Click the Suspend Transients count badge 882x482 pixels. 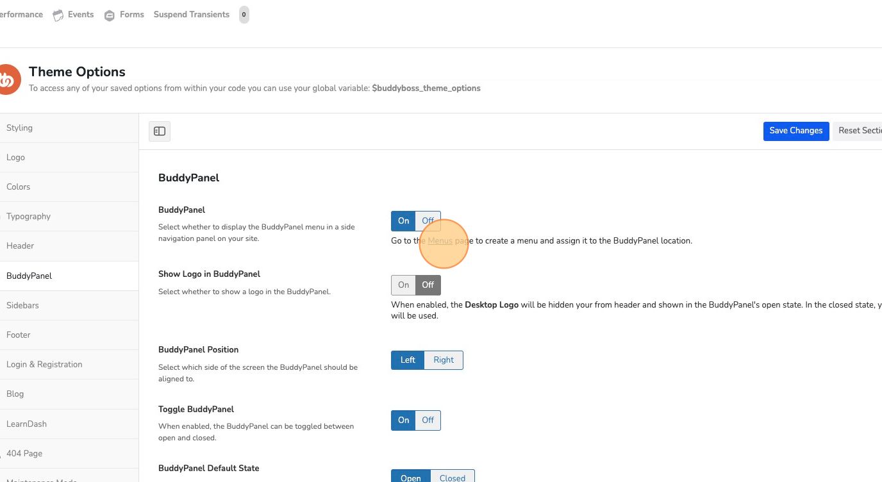pyautogui.click(x=244, y=15)
